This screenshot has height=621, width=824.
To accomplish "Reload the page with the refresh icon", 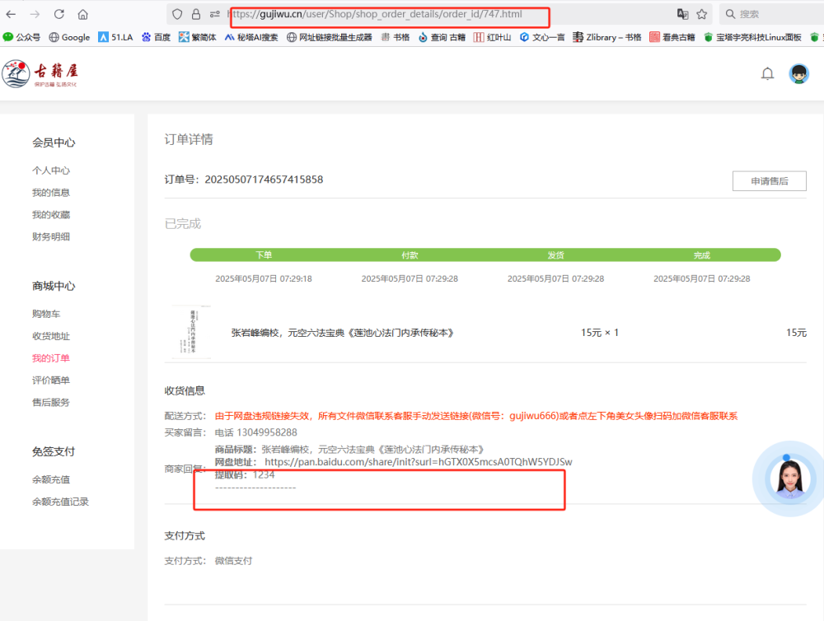I will click(x=59, y=14).
